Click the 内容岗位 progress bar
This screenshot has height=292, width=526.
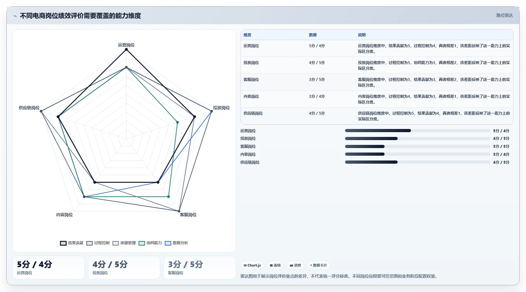418,154
